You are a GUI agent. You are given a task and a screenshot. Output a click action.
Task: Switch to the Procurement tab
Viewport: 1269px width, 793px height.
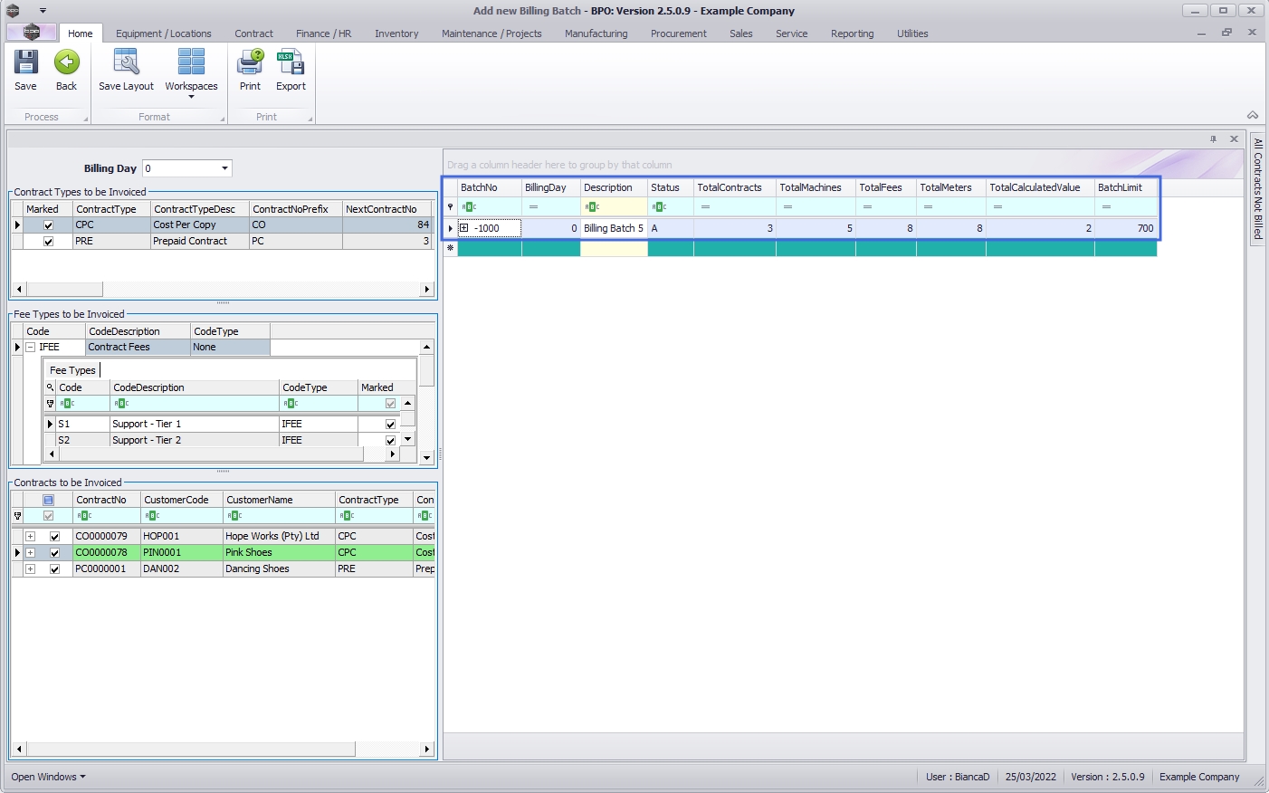pyautogui.click(x=678, y=33)
